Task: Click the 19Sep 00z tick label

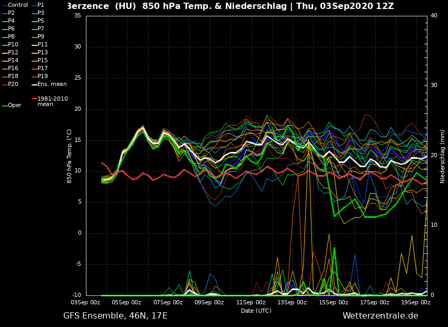Action: click(x=416, y=302)
